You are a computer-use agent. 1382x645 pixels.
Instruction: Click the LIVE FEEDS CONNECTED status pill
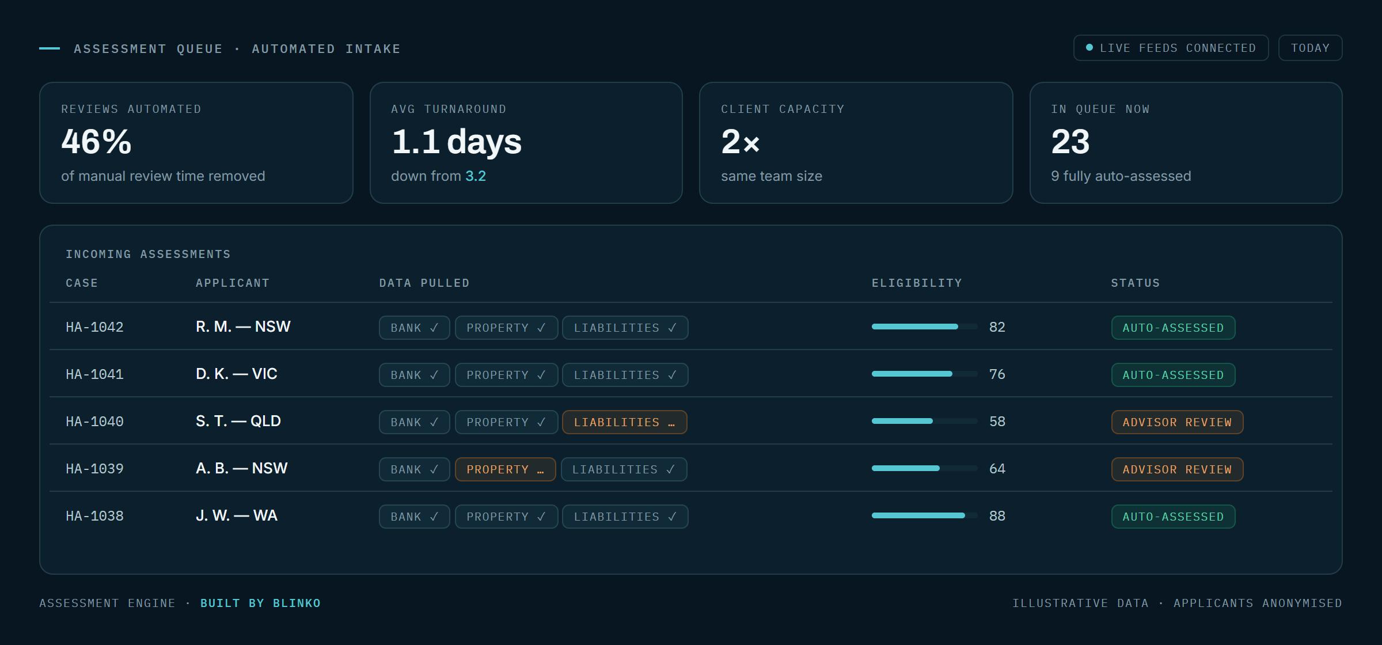(x=1171, y=48)
